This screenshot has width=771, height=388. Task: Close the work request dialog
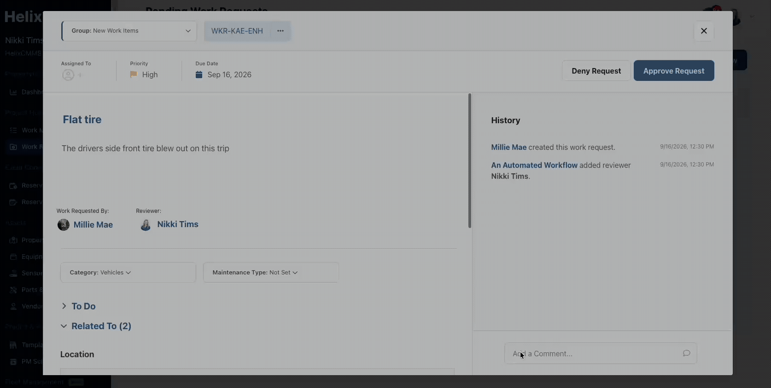[x=704, y=31]
